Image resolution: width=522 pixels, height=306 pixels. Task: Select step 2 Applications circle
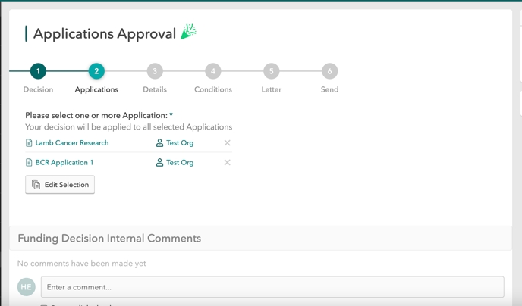[96, 71]
